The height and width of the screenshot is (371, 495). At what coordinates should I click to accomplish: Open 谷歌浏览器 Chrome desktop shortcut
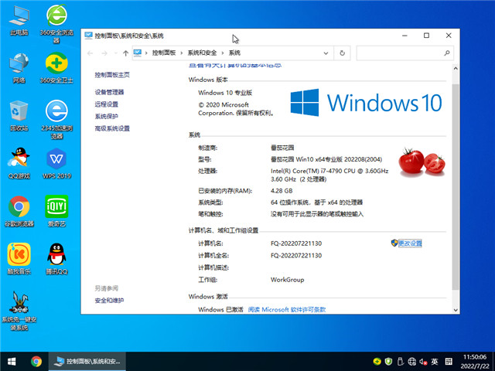tap(19, 211)
